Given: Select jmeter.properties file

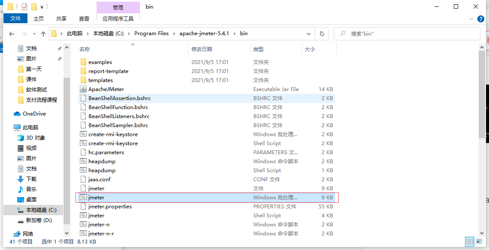Looking at the screenshot, I should tap(206, 206).
